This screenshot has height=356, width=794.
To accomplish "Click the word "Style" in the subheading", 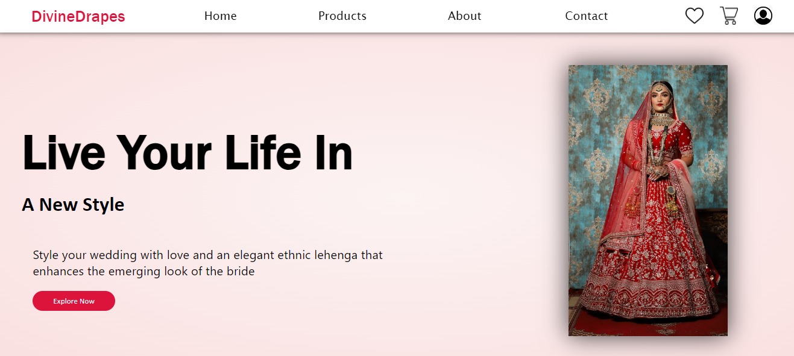I will pyautogui.click(x=103, y=205).
